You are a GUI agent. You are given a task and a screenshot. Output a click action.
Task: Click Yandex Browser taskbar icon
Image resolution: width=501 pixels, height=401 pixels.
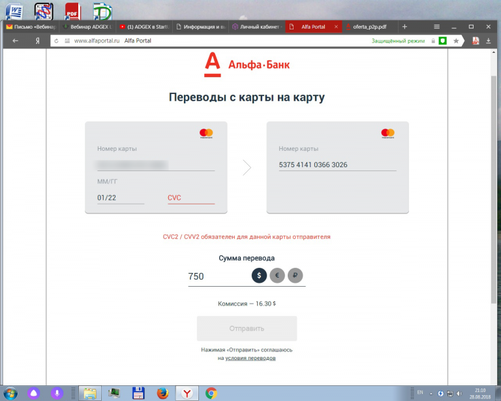click(x=187, y=393)
